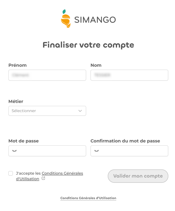Image resolution: width=175 pixels, height=211 pixels.
Task: Check the J'accepte les Conditions checkbox
Action: [10, 173]
